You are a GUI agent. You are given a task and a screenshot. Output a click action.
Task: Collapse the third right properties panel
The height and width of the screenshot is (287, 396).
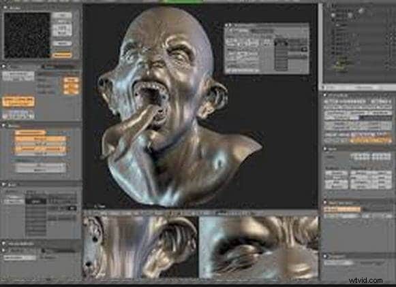click(326, 203)
